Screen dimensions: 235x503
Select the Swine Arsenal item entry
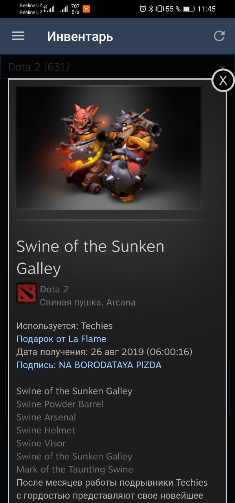pos(46,417)
